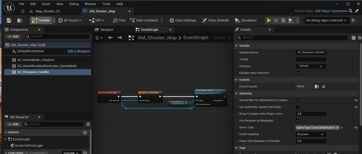Image resolution: width=362 pixels, height=154 pixels.
Task: Open the Asset menu
Action: coord(46,4)
